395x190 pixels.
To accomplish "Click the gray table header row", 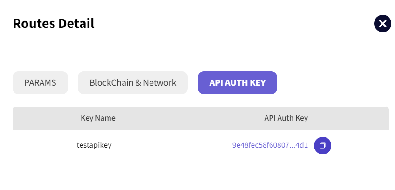I will point(200,118).
